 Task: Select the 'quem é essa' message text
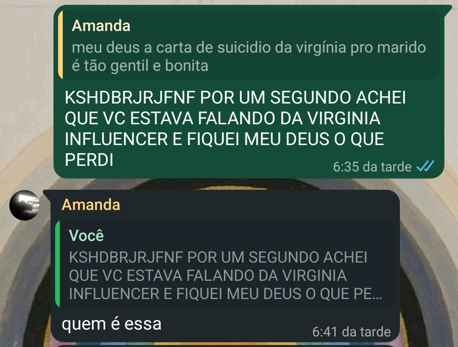tap(112, 324)
